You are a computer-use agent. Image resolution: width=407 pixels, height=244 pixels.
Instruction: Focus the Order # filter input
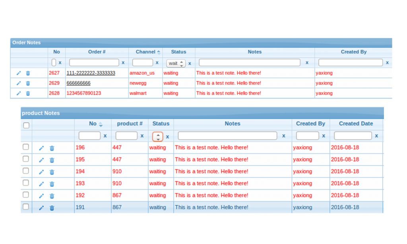[x=94, y=62]
